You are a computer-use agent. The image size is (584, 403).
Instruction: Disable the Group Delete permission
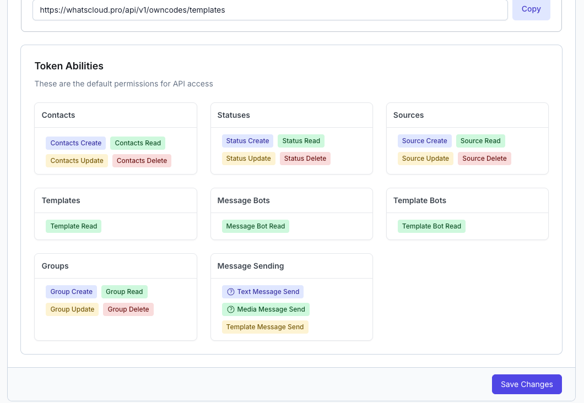[x=128, y=309]
